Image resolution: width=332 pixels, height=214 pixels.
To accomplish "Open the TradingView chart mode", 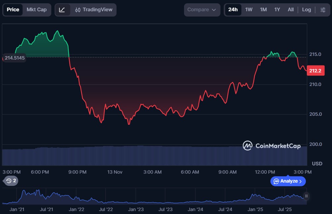I will pyautogui.click(x=94, y=10).
